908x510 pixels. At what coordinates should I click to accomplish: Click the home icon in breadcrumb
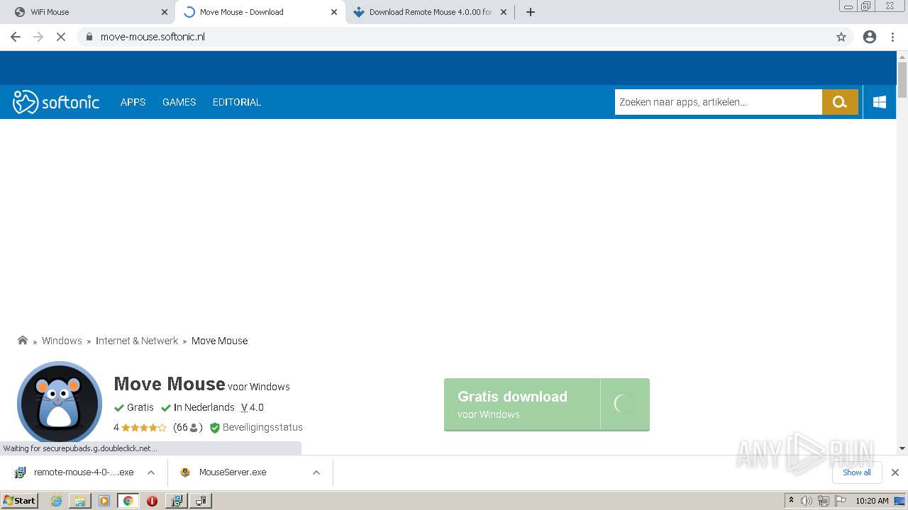coord(23,341)
